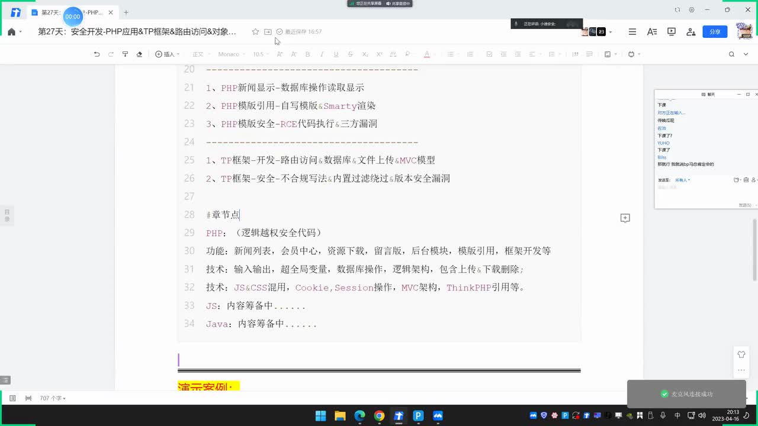Add a comment using margin icon

(625, 218)
